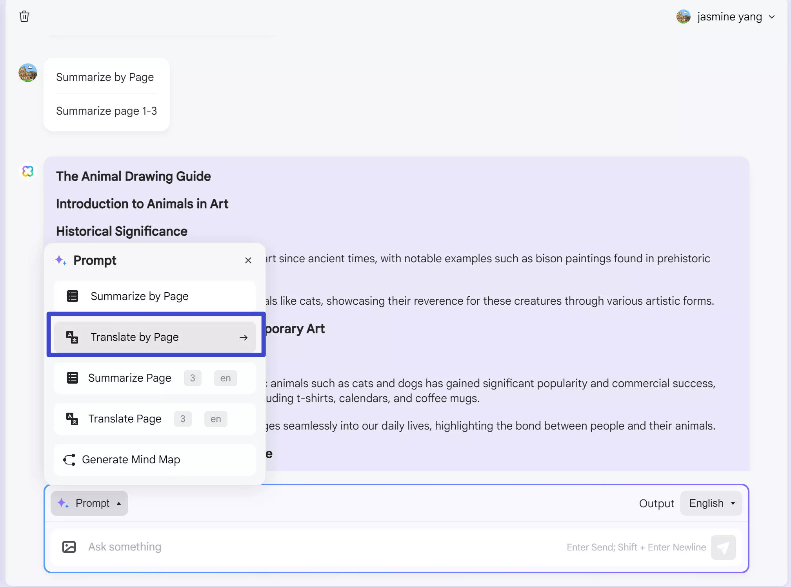Click the Prompt button above input field

(x=89, y=503)
